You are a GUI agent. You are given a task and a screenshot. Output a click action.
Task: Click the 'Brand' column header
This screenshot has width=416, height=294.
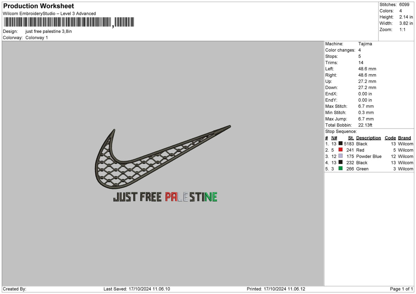(405, 138)
